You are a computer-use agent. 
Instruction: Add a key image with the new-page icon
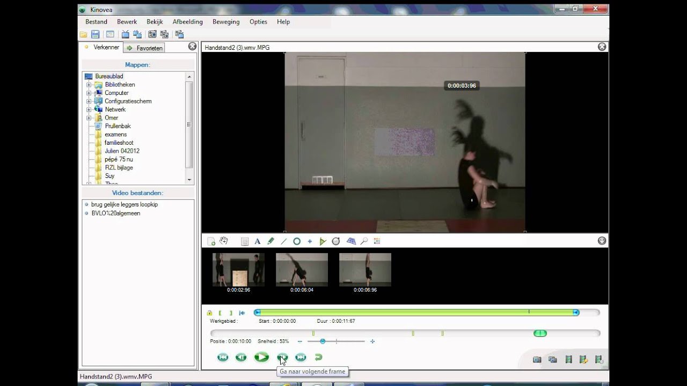211,241
